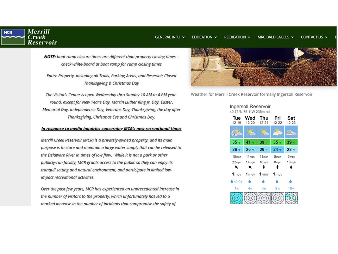Click the Wednesday raindrop precipitation icon
This screenshot has width=338, height=254.
pyautogui.click(x=249, y=181)
